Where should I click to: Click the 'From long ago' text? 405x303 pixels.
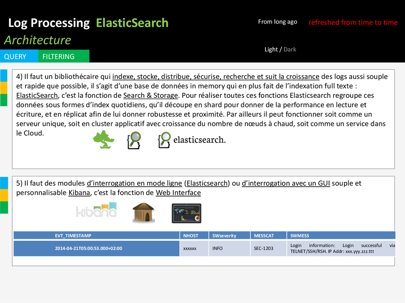[278, 22]
